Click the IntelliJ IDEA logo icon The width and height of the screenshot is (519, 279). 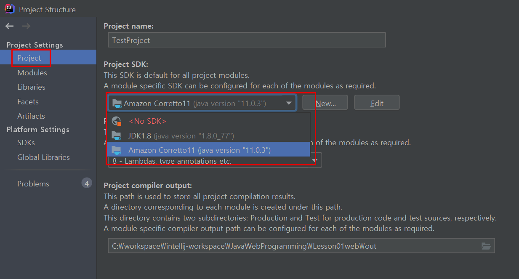click(9, 9)
